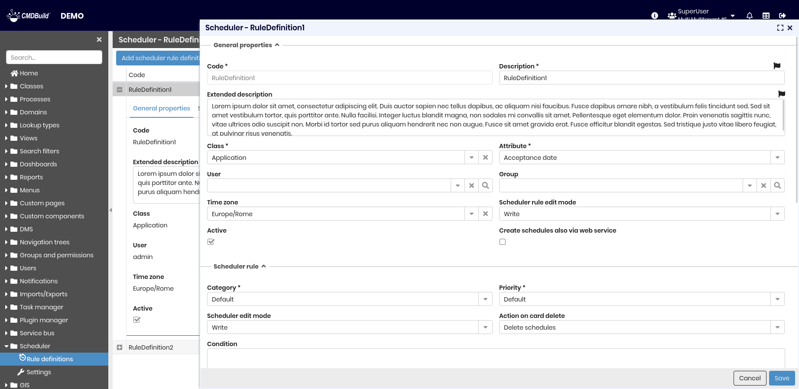
Task: Switch to the General properties tab
Action: pyautogui.click(x=162, y=108)
